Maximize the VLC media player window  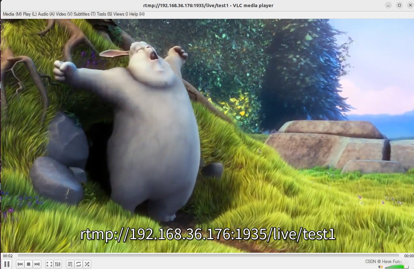399,5
